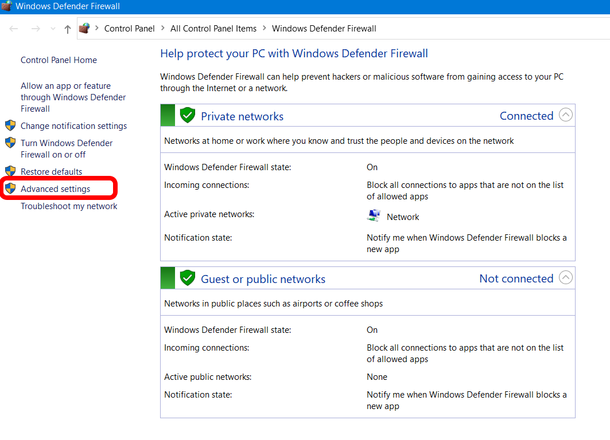Click the Network computer icon
This screenshot has width=610, height=440.
374,216
